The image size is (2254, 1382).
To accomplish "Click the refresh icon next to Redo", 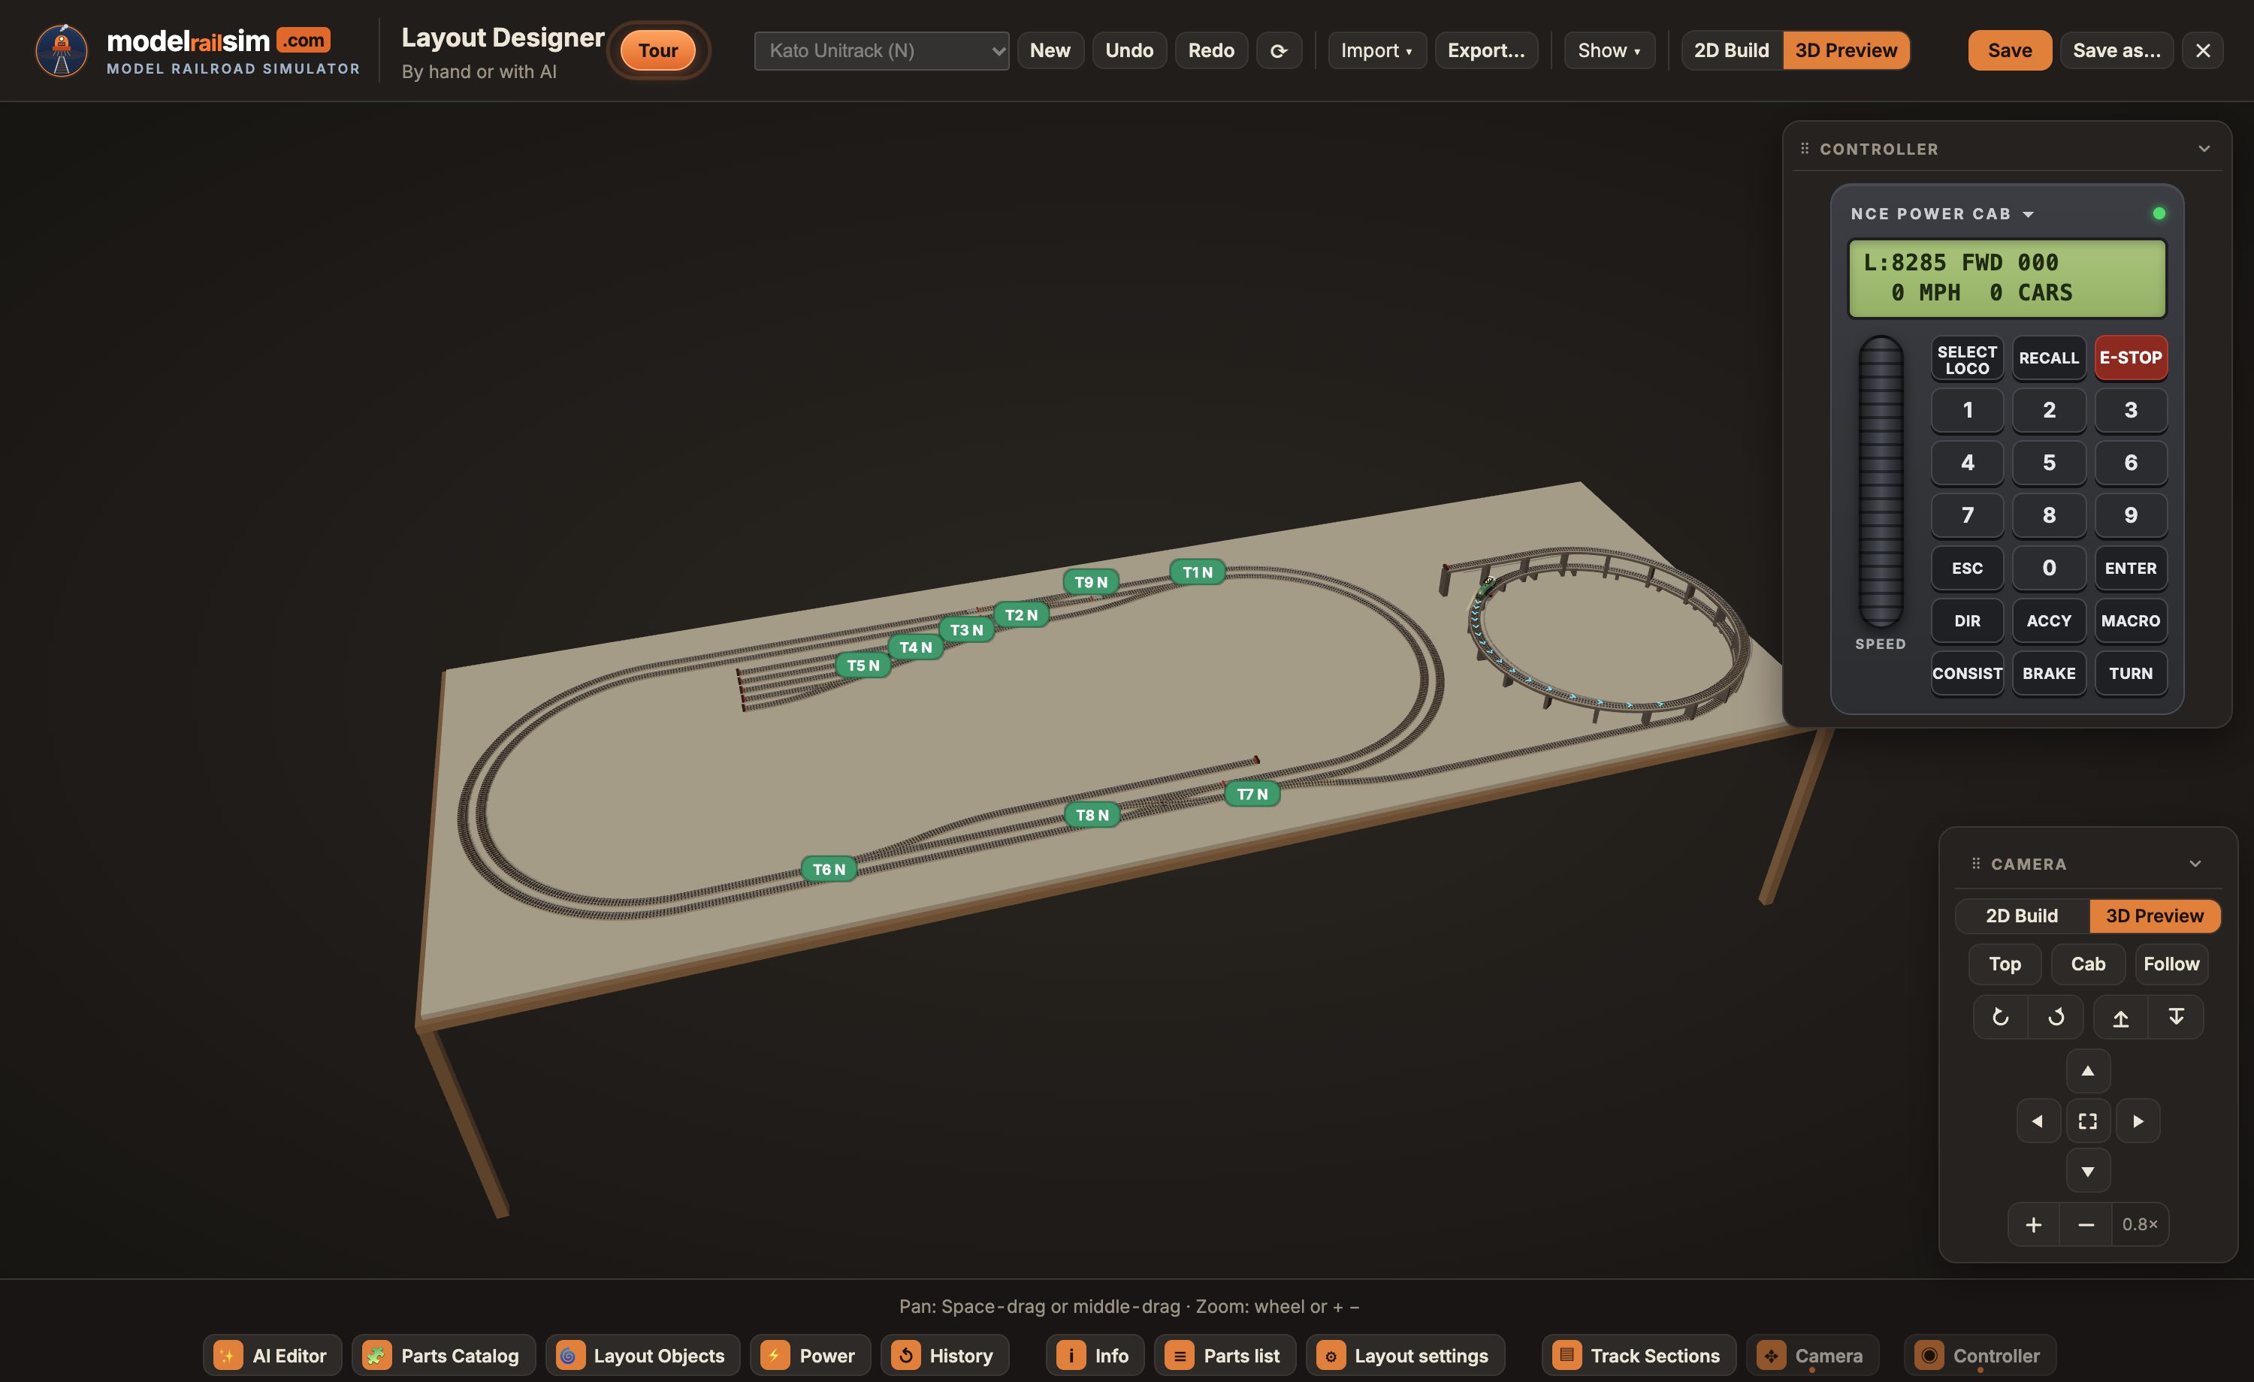I will (1278, 50).
